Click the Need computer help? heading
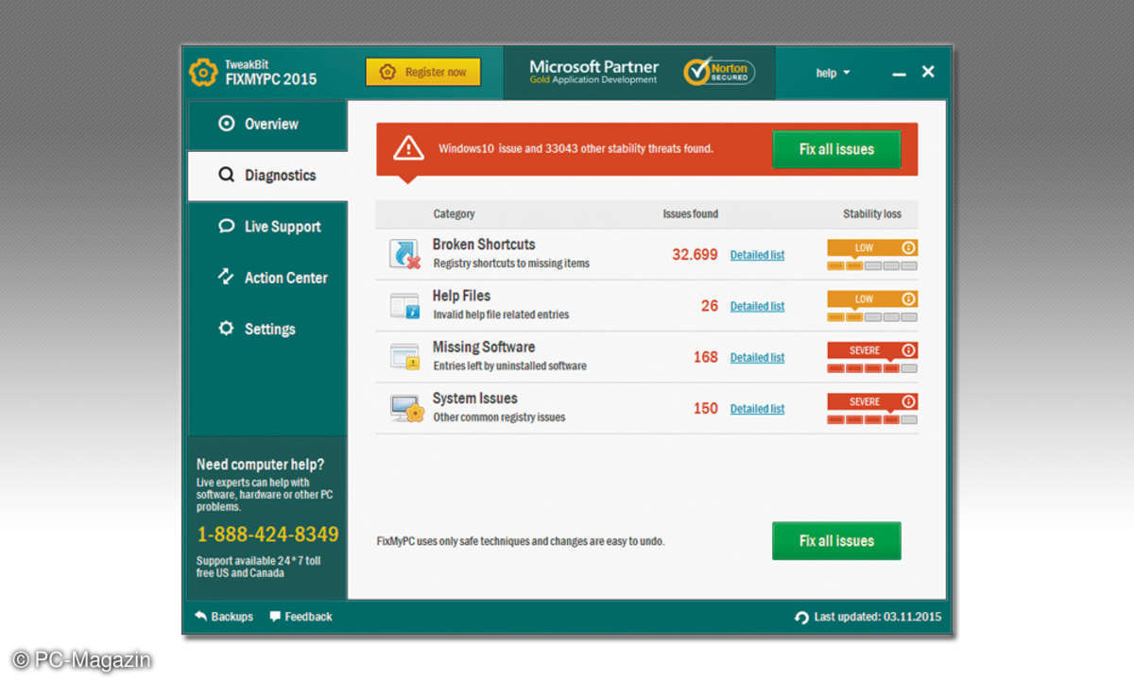This screenshot has height=680, width=1134. point(260,465)
